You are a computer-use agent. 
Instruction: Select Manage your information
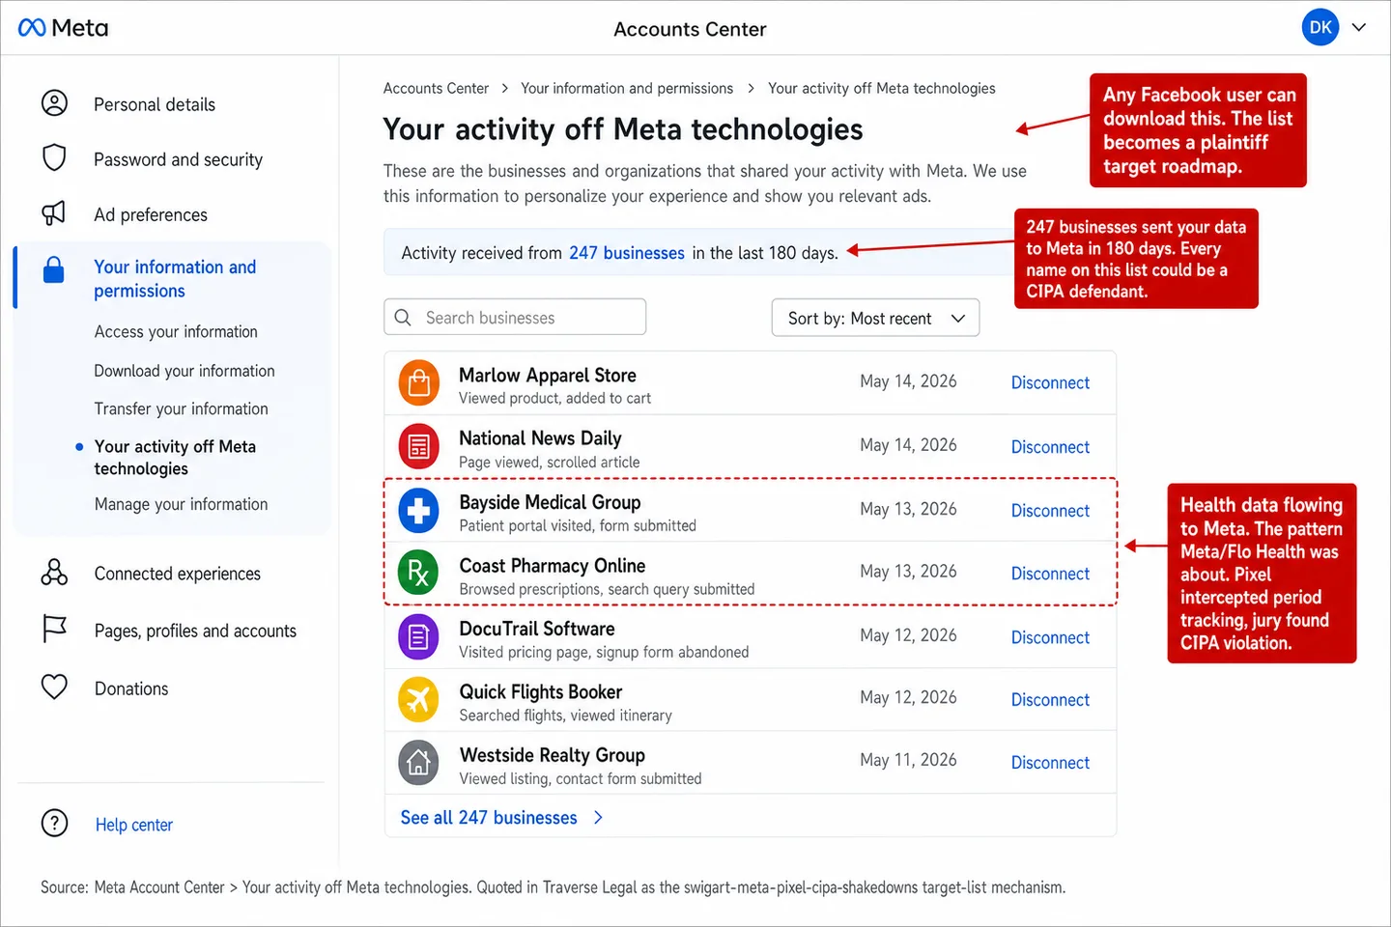[x=182, y=504]
